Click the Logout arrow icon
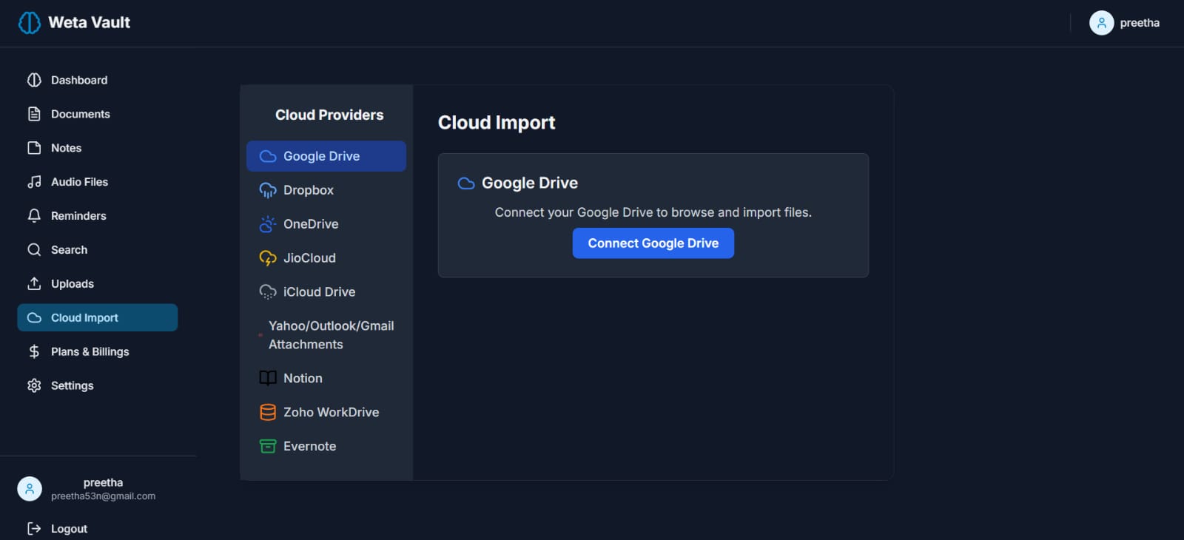The height and width of the screenshot is (540, 1184). coord(34,529)
